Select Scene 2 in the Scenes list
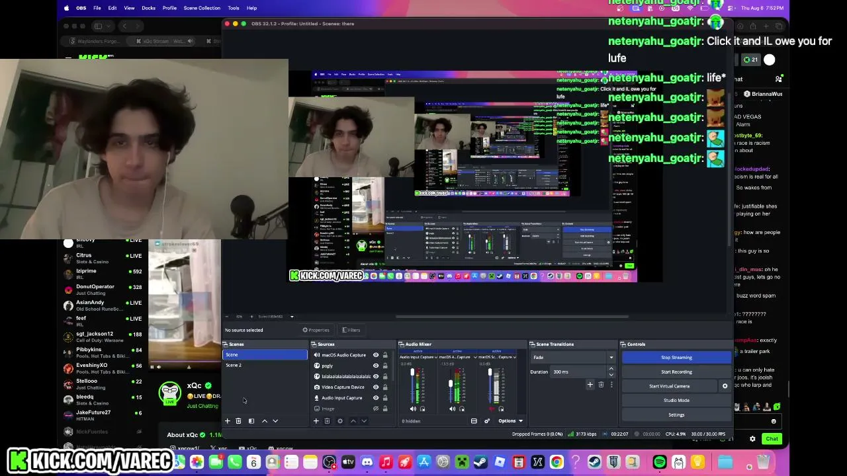This screenshot has height=476, width=847. (x=265, y=366)
